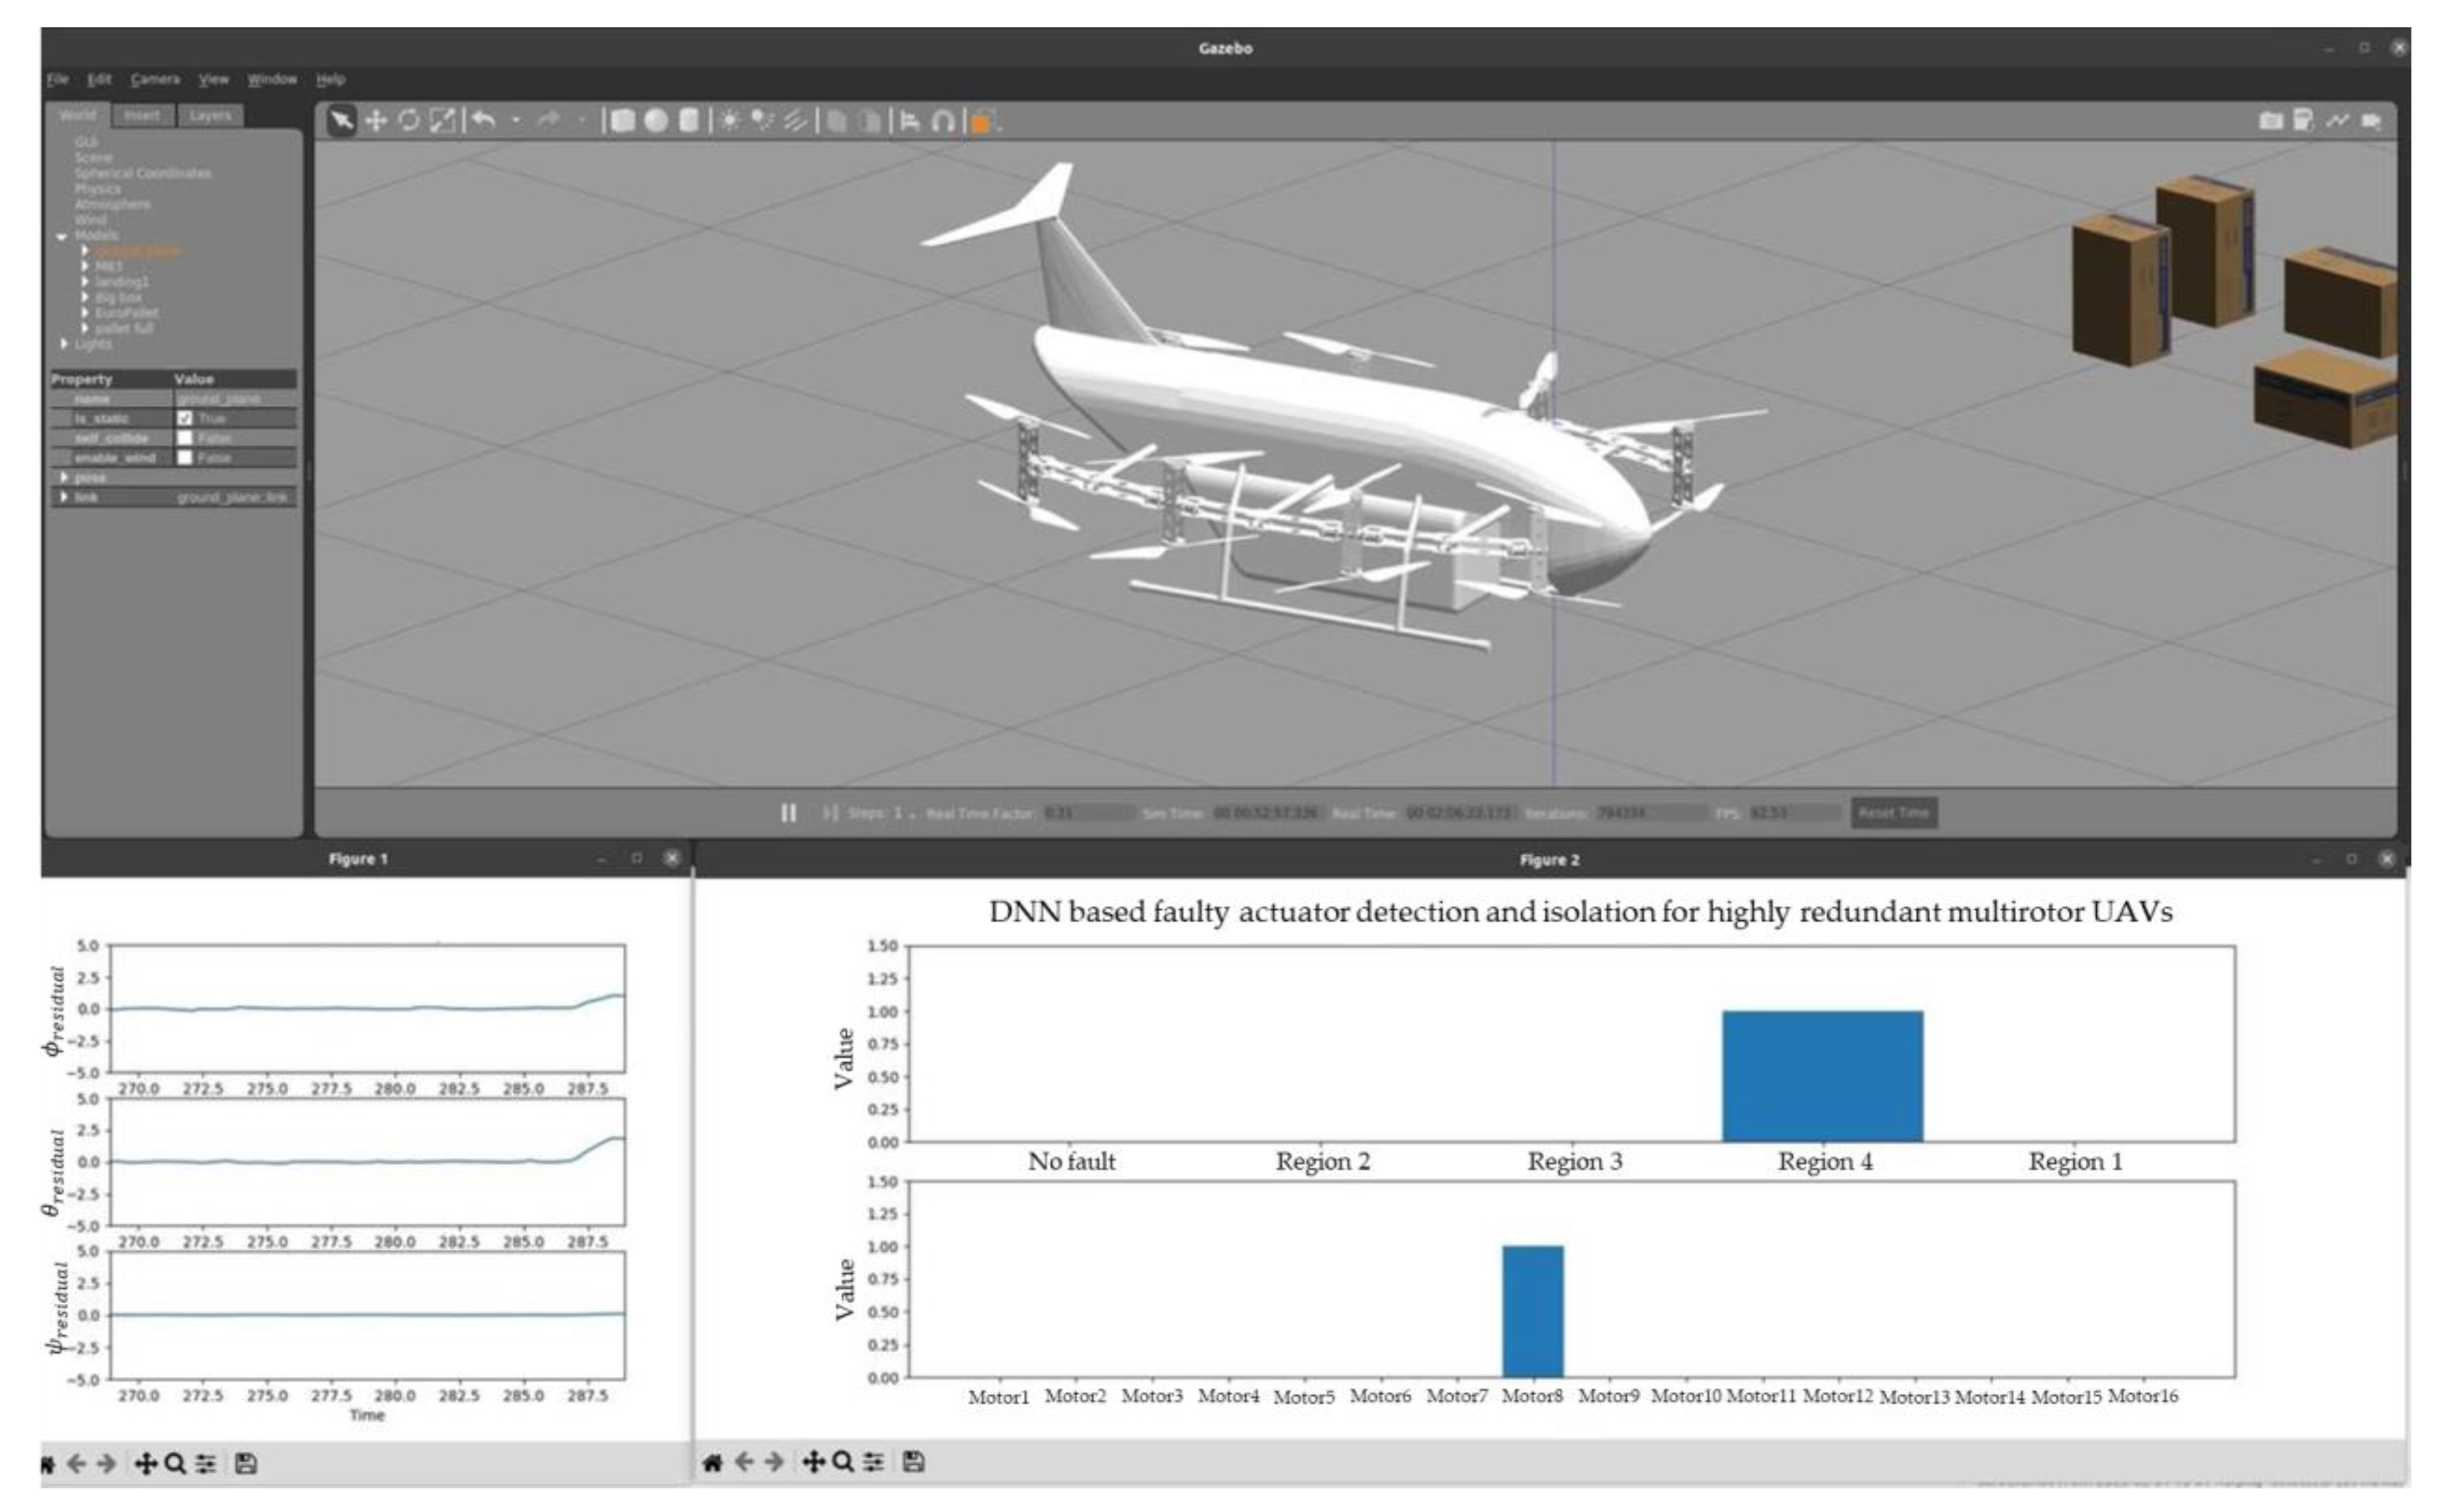Select the translate mode tool
2440x1512 pixels.
(x=376, y=121)
